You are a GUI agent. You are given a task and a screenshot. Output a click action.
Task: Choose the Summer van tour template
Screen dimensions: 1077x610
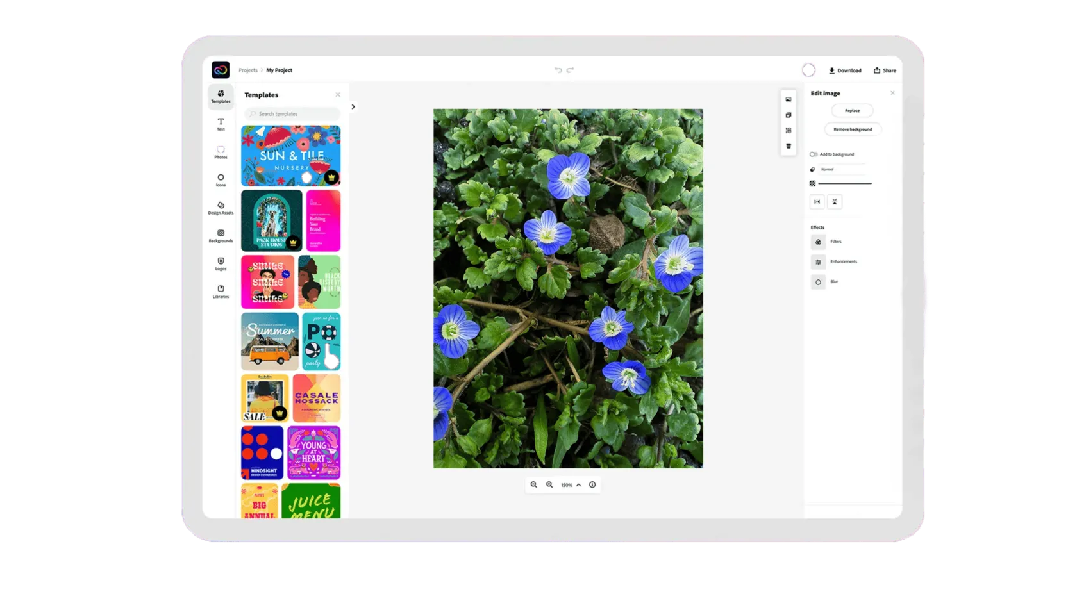270,342
